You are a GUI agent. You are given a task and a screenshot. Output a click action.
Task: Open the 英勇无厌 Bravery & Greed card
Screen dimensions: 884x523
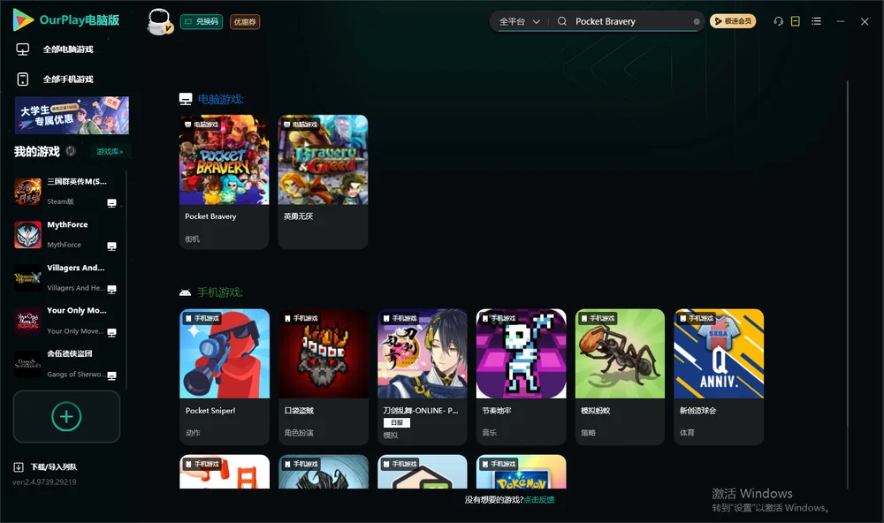323,181
